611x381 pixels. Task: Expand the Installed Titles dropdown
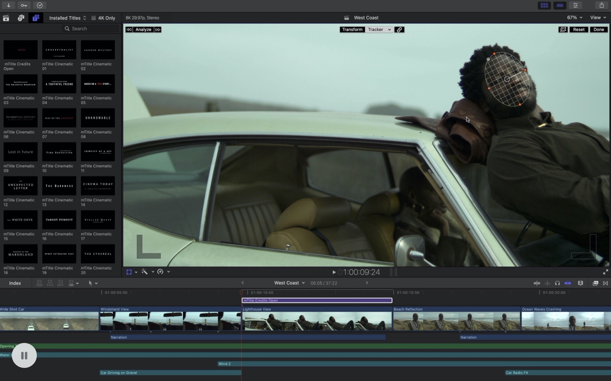click(x=67, y=18)
